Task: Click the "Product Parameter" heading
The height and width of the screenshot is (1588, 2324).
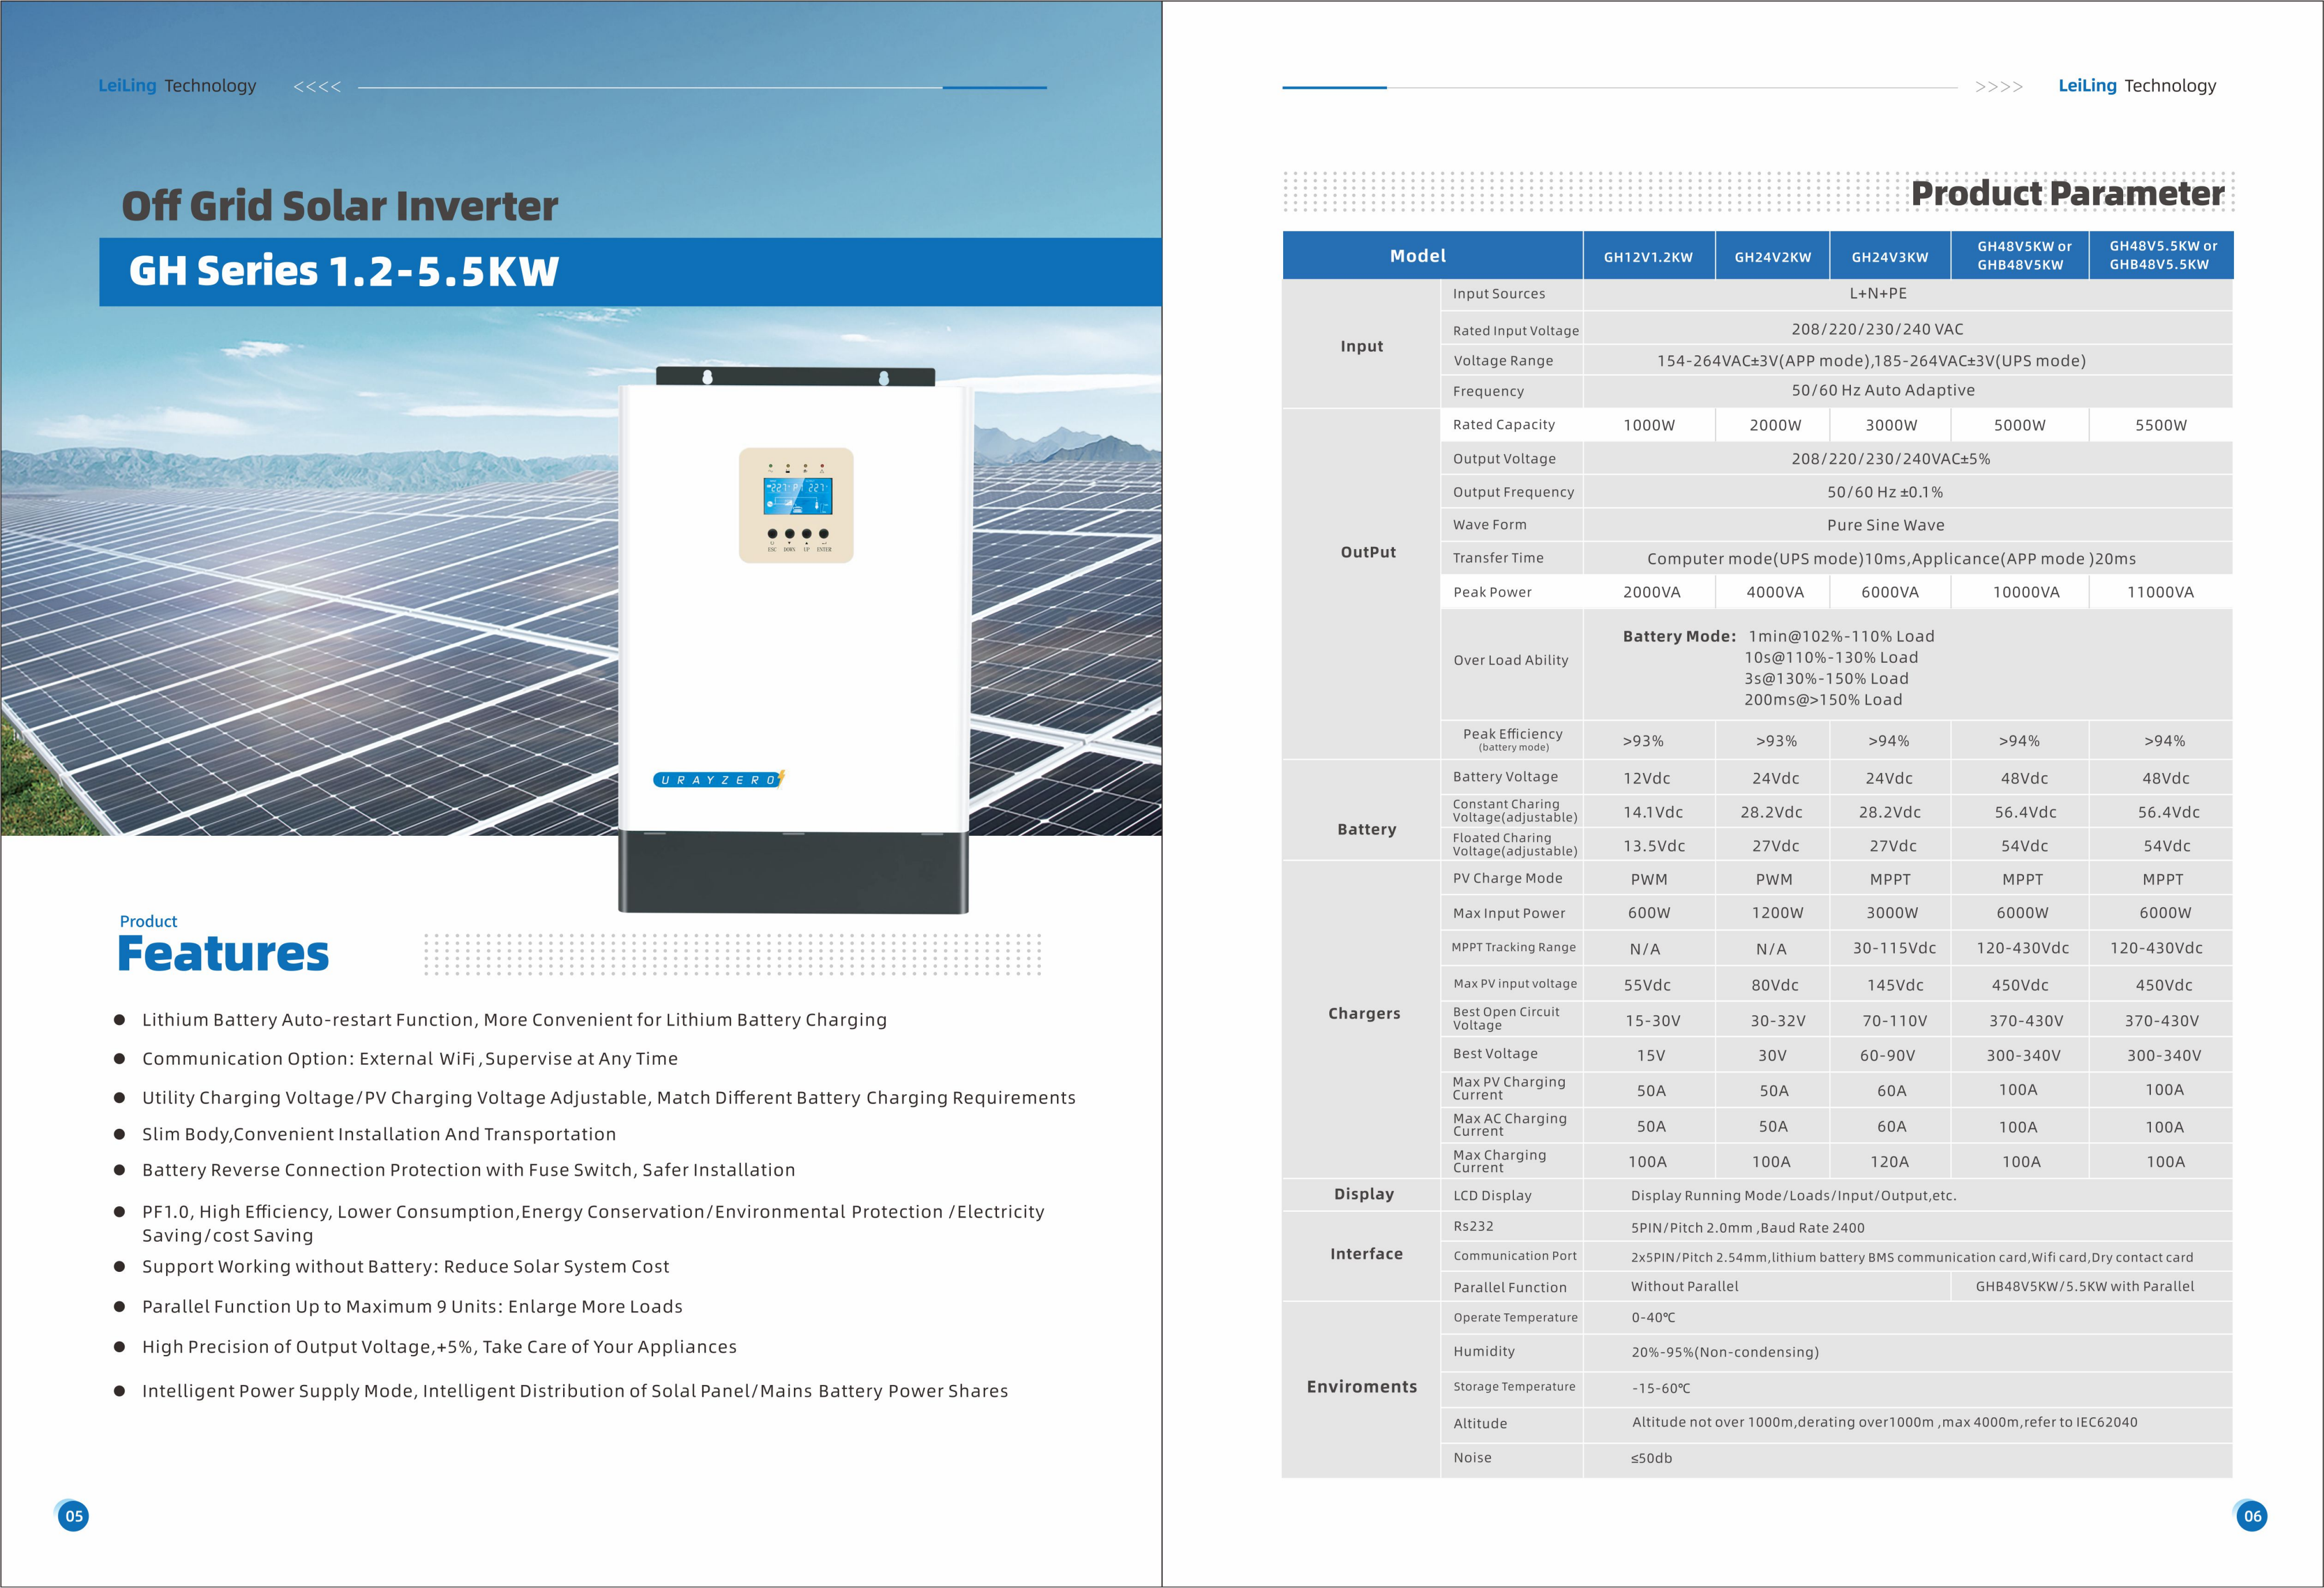Action: coord(2067,193)
